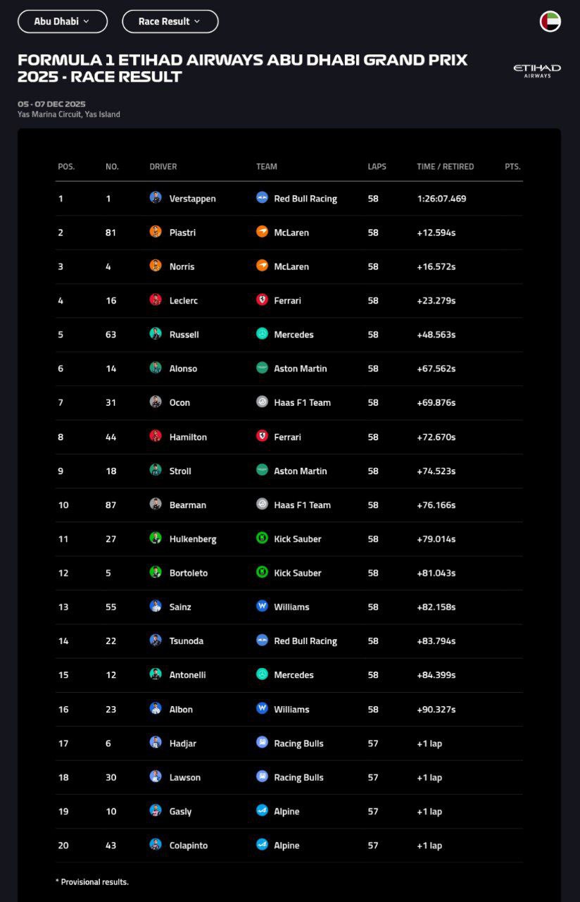Click the DRIVER column header

click(163, 167)
